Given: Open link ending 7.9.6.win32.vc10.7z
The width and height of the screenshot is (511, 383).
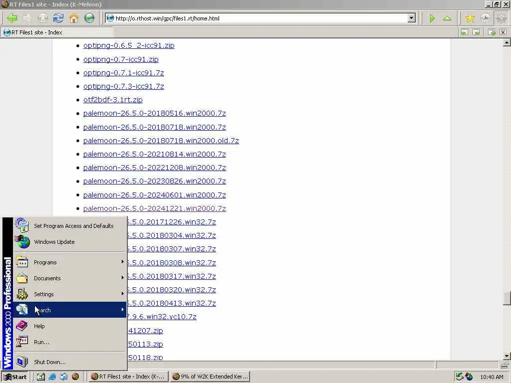Looking at the screenshot, I should pyautogui.click(x=162, y=317).
